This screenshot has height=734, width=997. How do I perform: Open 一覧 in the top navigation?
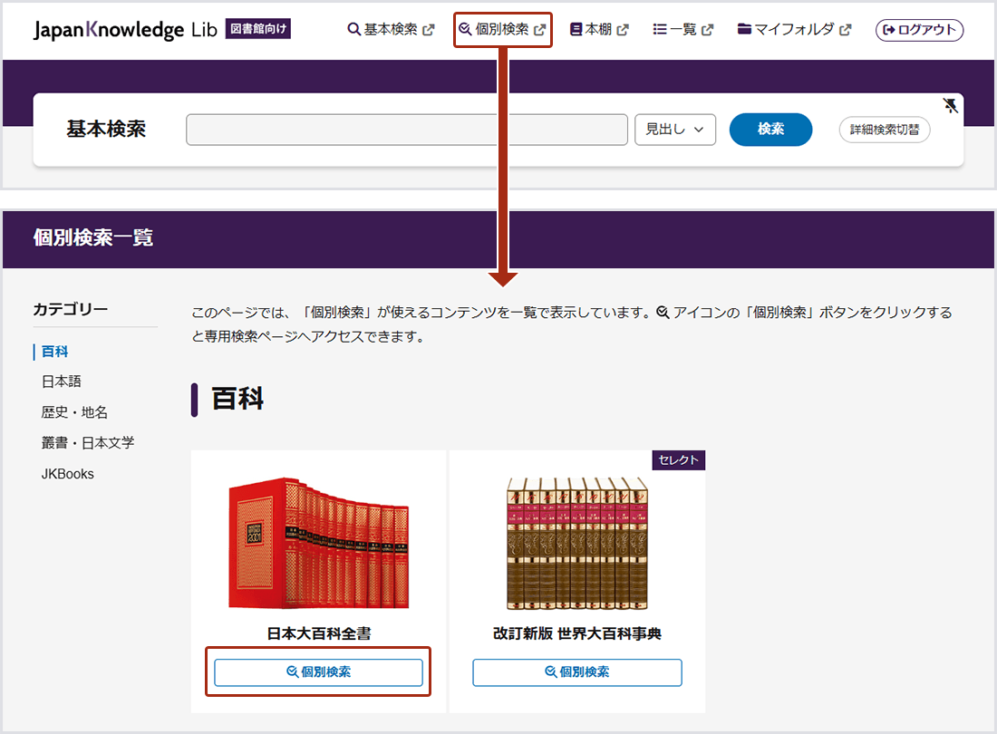(682, 29)
